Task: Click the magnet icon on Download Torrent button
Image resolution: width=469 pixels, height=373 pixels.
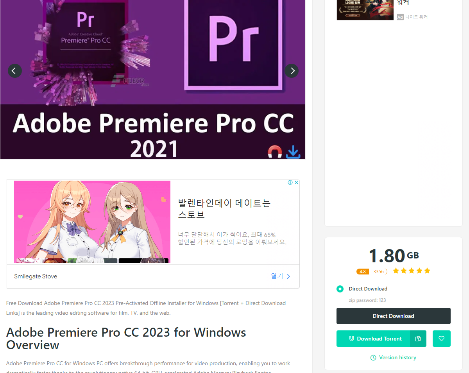Action: click(351, 339)
